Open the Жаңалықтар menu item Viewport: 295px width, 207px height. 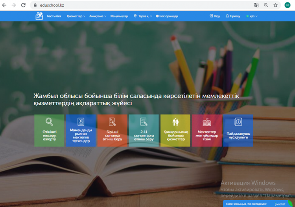tap(119, 16)
